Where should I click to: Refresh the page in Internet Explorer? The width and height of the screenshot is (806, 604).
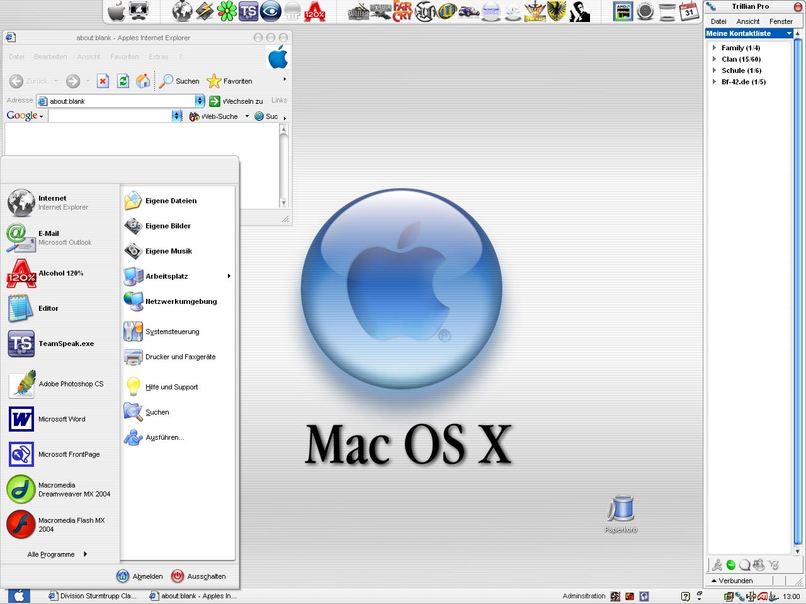click(123, 81)
